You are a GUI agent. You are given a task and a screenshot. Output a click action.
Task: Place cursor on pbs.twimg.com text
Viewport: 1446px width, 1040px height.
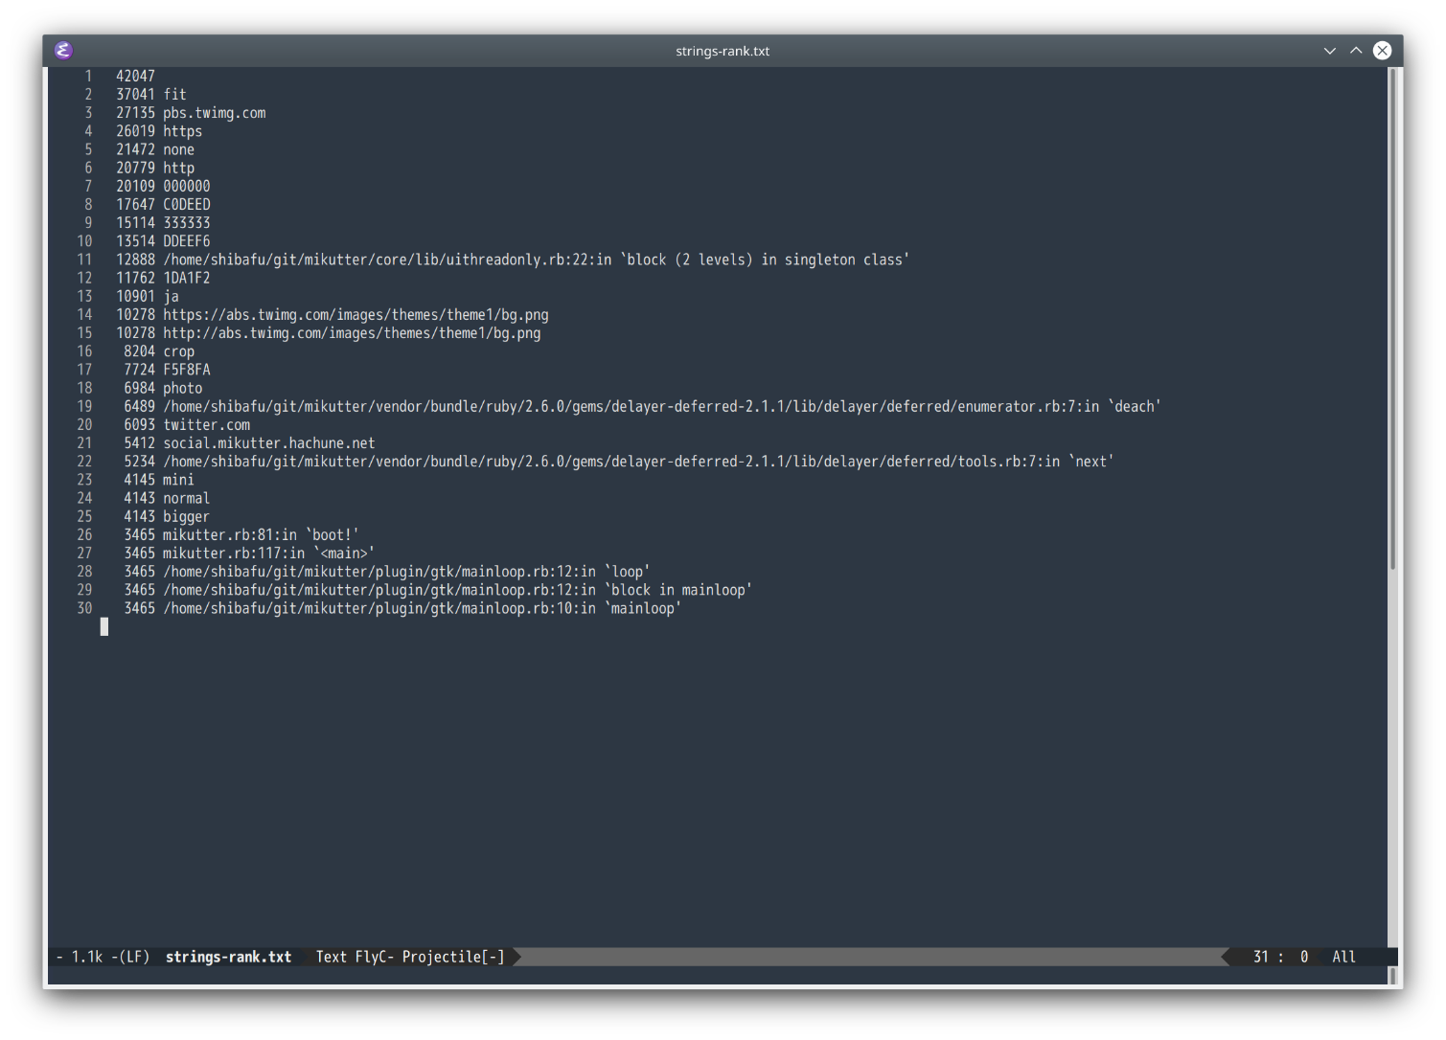pos(214,113)
